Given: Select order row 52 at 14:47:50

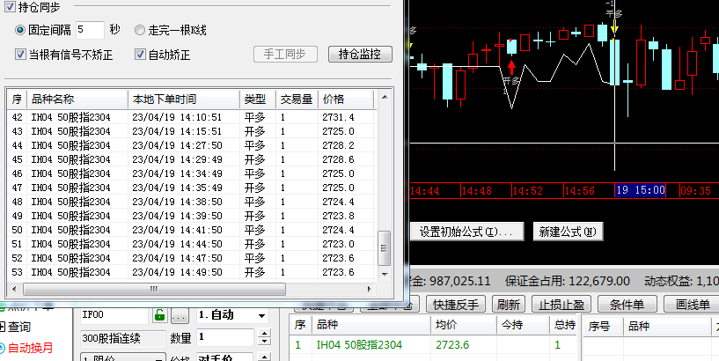Looking at the screenshot, I should (192, 258).
